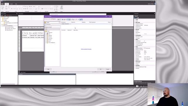The image size is (188, 106).
Task: Select Continent_Name field in Report Data
Action: click(10, 27)
